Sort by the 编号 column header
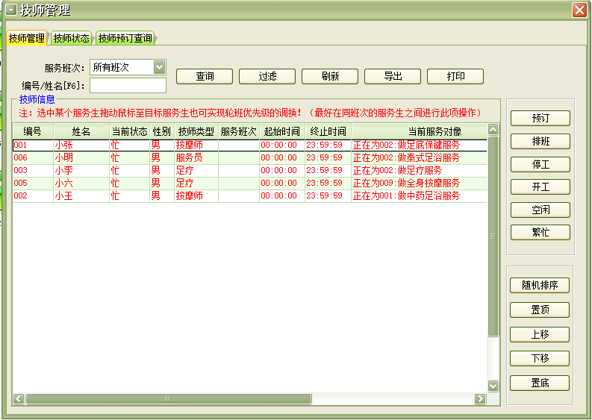The height and width of the screenshot is (420, 592). point(33,131)
